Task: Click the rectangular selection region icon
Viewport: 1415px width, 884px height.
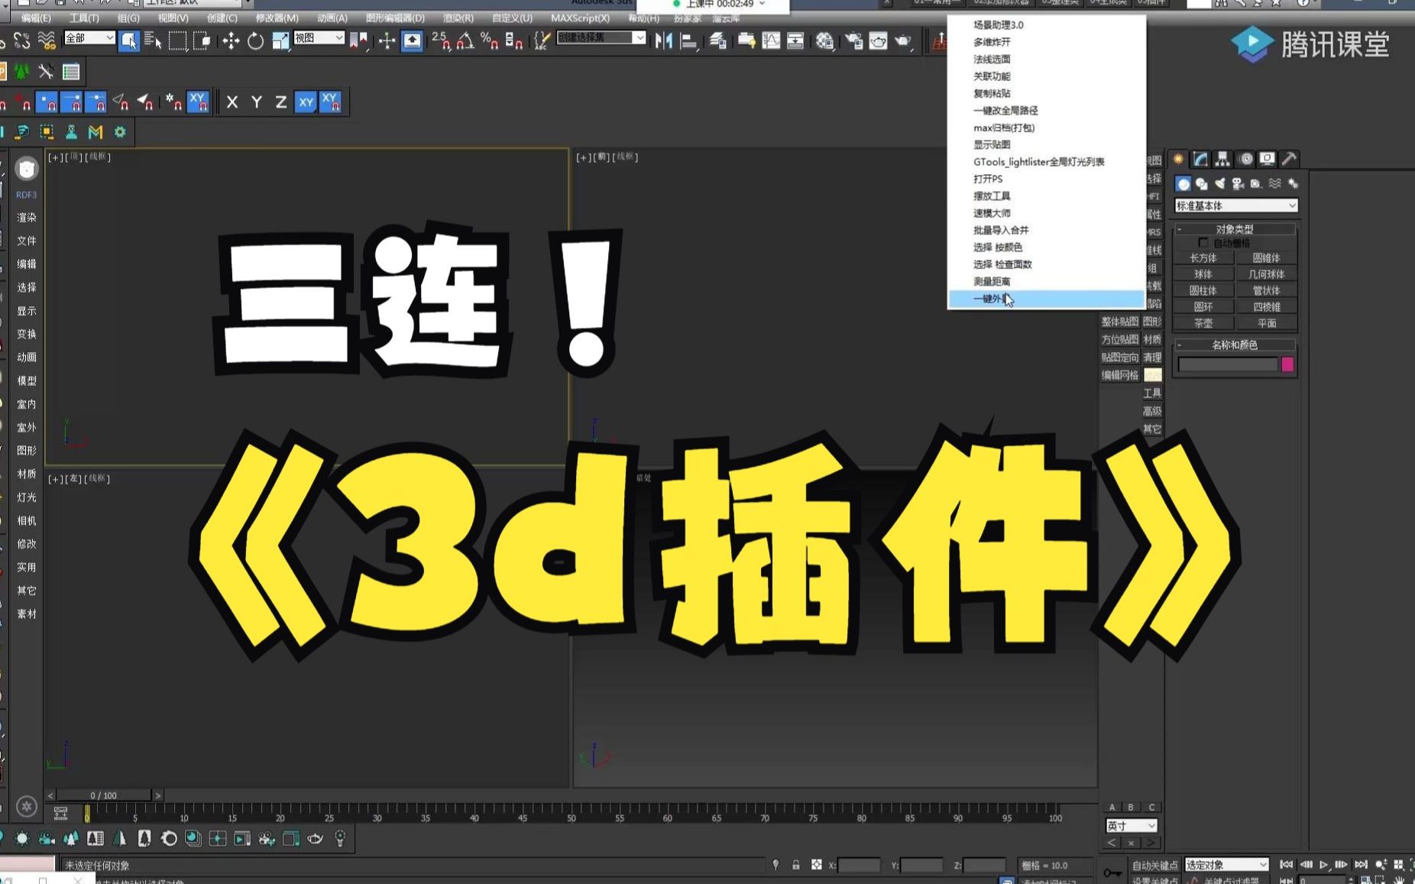Action: pyautogui.click(x=177, y=41)
